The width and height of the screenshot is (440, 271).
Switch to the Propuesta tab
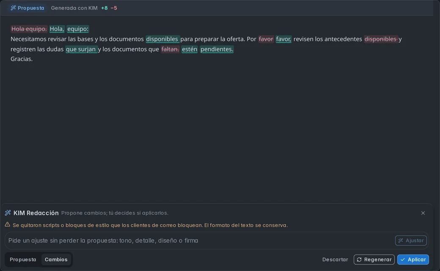tap(23, 260)
